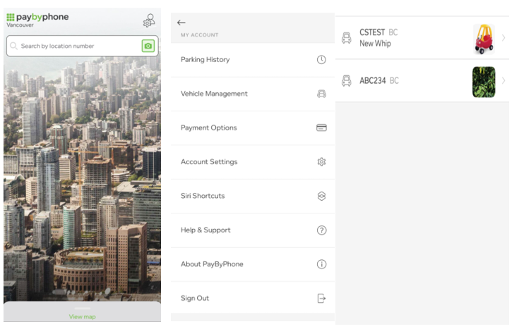
Task: Open the account settings profile icon
Action: pyautogui.click(x=149, y=20)
